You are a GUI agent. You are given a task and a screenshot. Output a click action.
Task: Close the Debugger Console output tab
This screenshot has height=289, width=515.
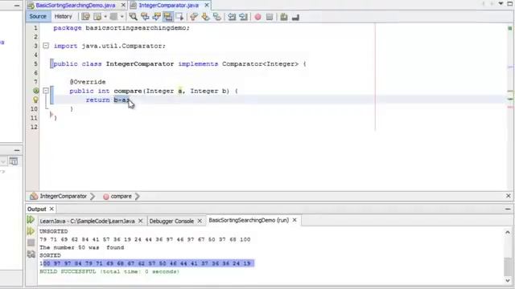[200, 222]
